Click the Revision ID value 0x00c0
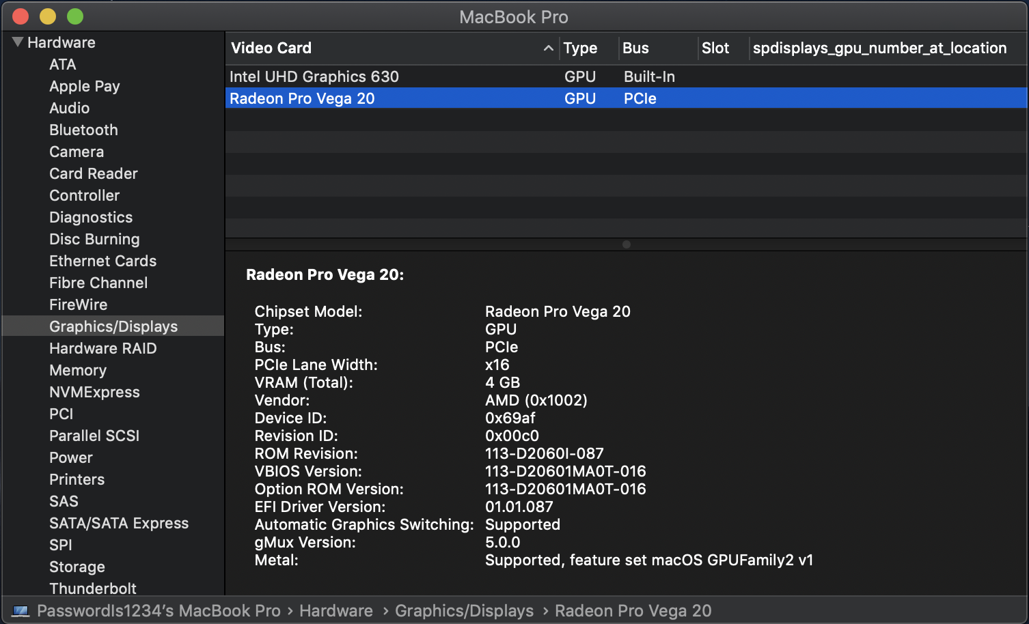 coord(512,436)
